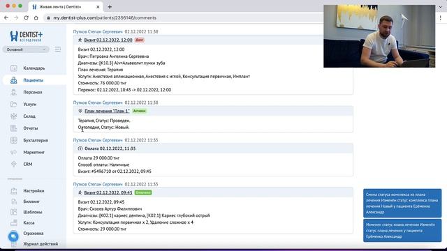This screenshot has width=447, height=251.
Task: Click the Бухгалтерия sidebar icon
Action: 14,140
